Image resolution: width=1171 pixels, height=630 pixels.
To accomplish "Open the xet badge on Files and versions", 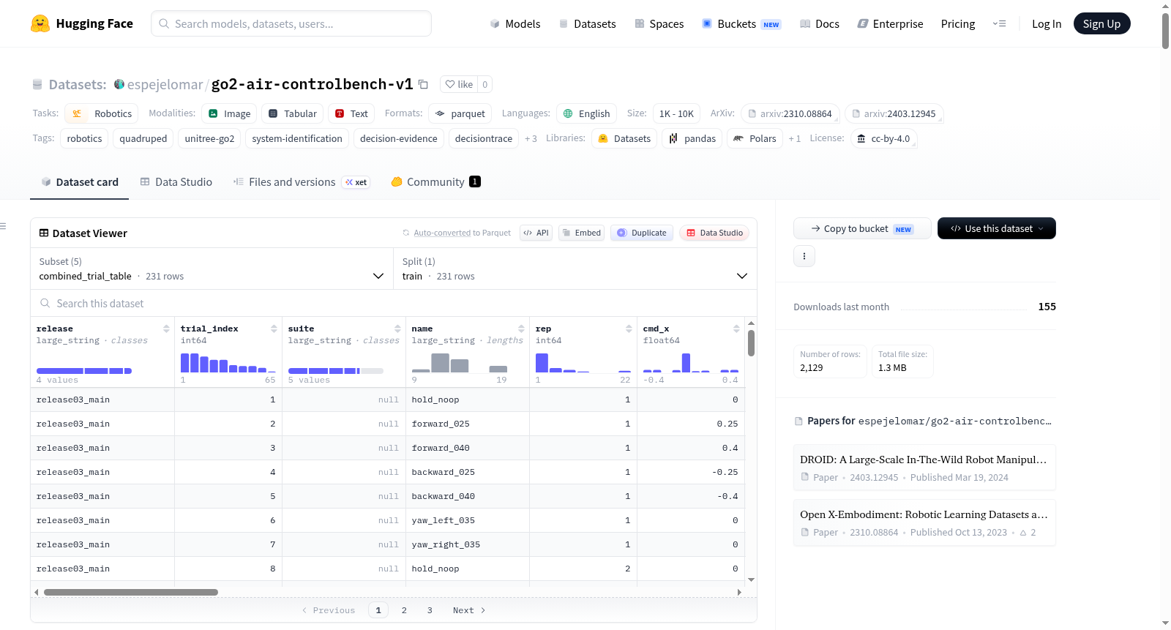I will [x=356, y=182].
